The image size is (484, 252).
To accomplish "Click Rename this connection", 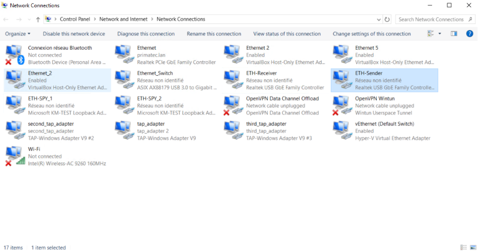I will coord(214,34).
